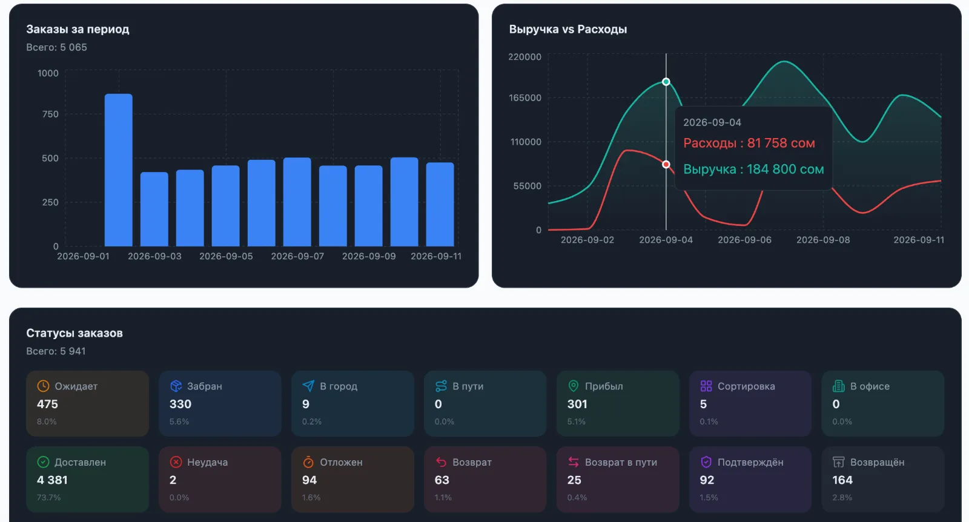The image size is (969, 522).
Task: Click the storefront icon beside Возвращён
Action: [x=839, y=462]
